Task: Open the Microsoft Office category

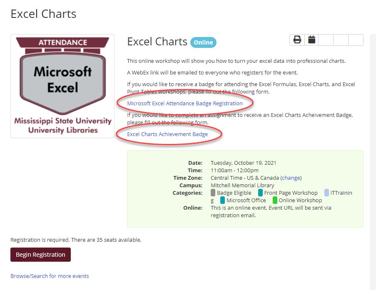Action: pos(246,200)
